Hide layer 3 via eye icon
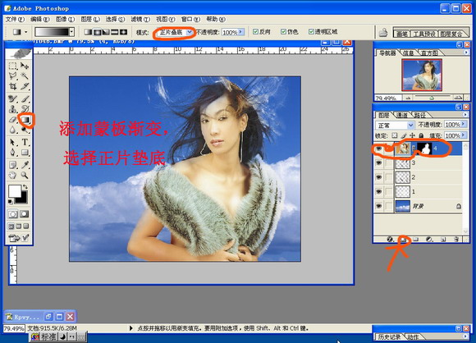 click(x=379, y=163)
